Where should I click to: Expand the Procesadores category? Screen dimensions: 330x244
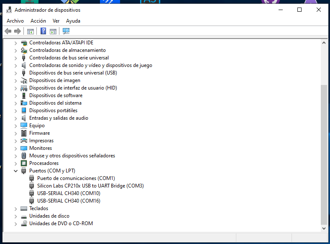click(x=16, y=163)
